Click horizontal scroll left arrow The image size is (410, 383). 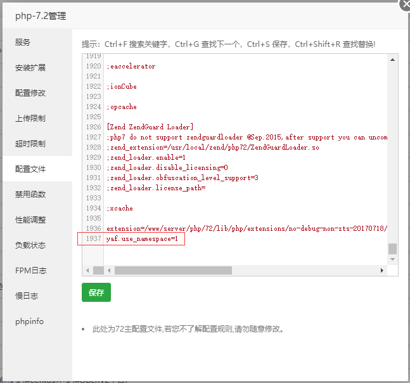click(x=109, y=270)
